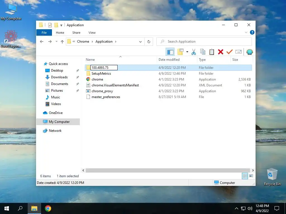
Task: Open the Quick Access Toolbar customize dropdown
Action: (61, 25)
